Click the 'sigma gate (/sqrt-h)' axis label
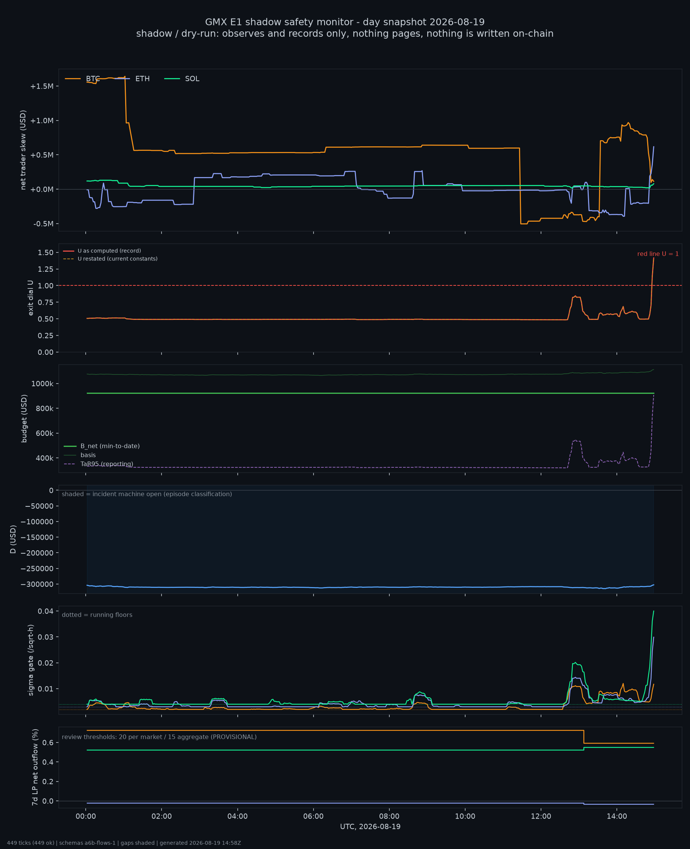This screenshot has width=690, height=849. 31,660
